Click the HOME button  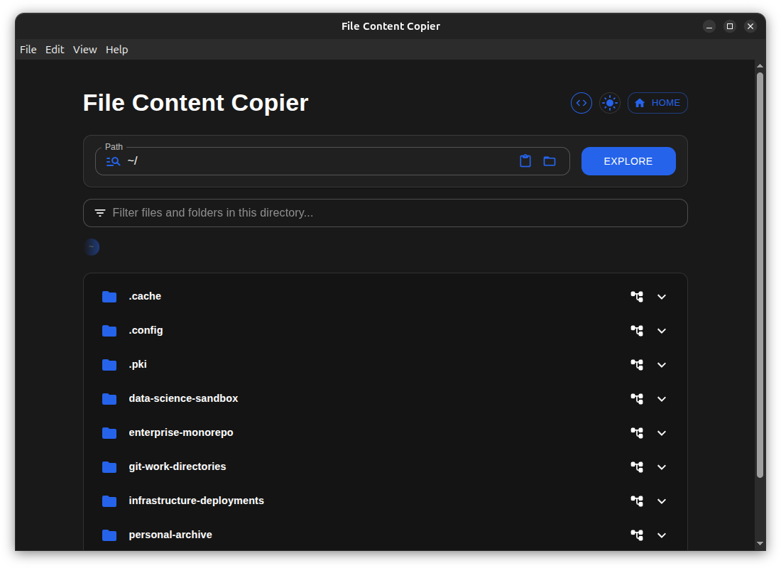(657, 103)
